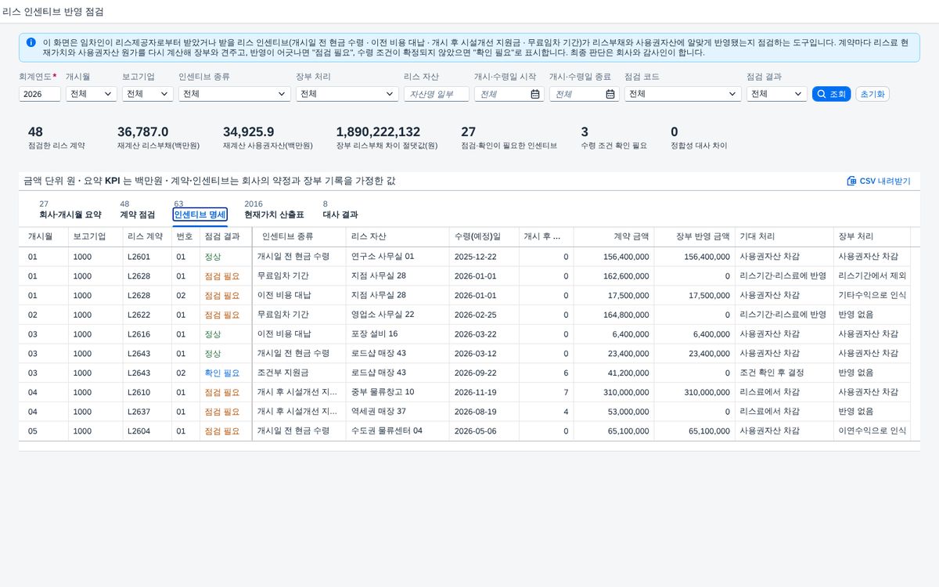Viewport: 939px width, 587px height.
Task: Open the 인센티브 종류 combo box
Action: [x=235, y=94]
